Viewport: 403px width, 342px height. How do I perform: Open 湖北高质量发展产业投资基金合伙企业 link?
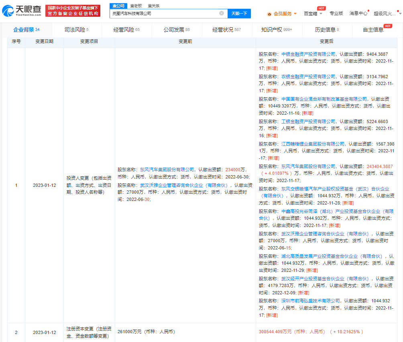pos(332,256)
